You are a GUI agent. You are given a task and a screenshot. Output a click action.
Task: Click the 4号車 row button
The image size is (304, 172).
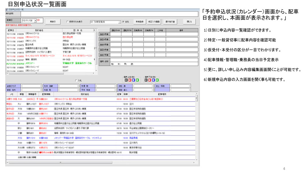point(104,39)
